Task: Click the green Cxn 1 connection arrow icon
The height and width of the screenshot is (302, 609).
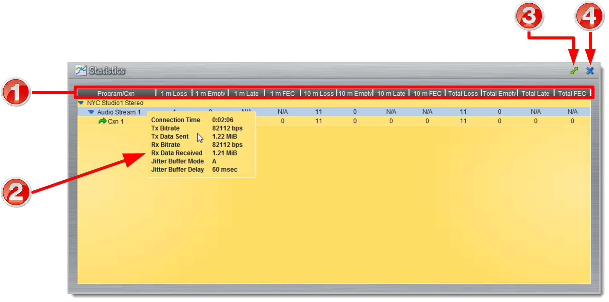Action: click(102, 121)
